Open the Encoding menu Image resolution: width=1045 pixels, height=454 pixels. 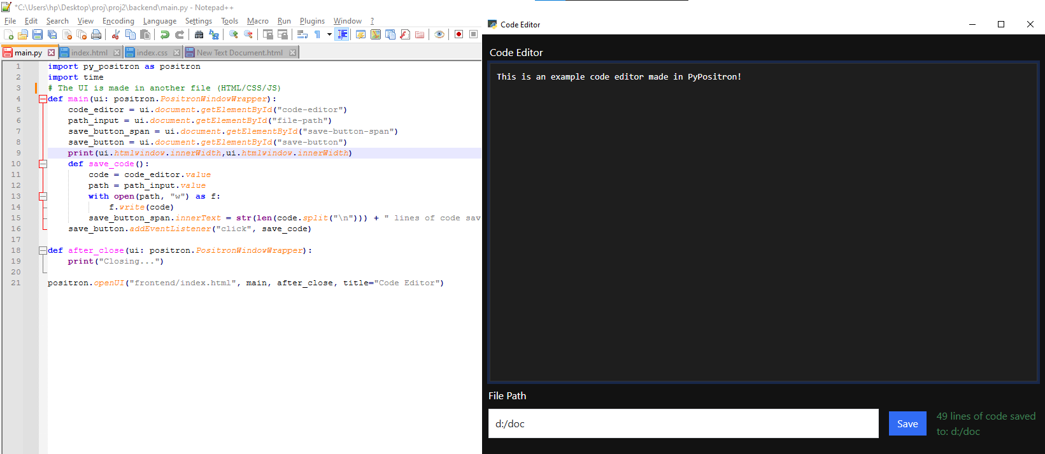click(x=118, y=21)
